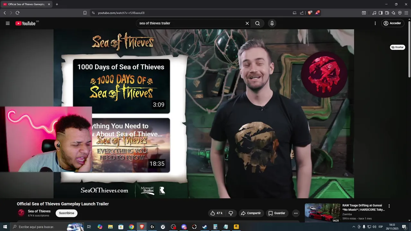411x231 pixels.
Task: Bookmark this page icon
Action: pos(85,13)
